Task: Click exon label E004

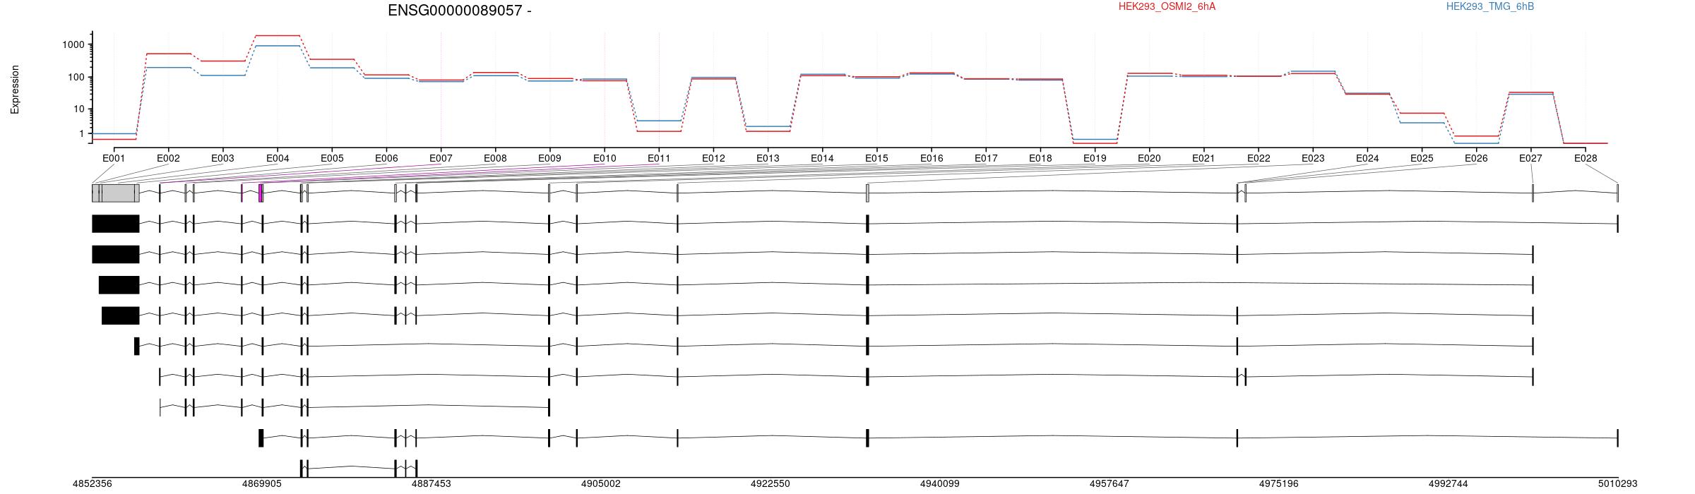Action: point(278,159)
